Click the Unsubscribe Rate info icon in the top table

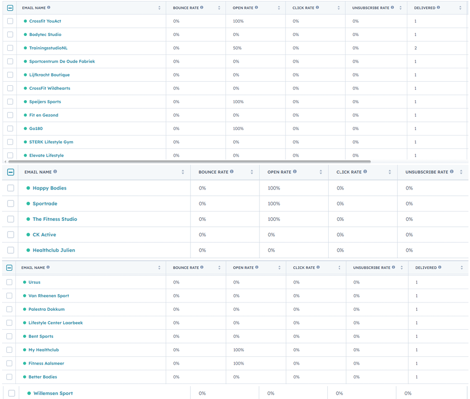point(392,8)
